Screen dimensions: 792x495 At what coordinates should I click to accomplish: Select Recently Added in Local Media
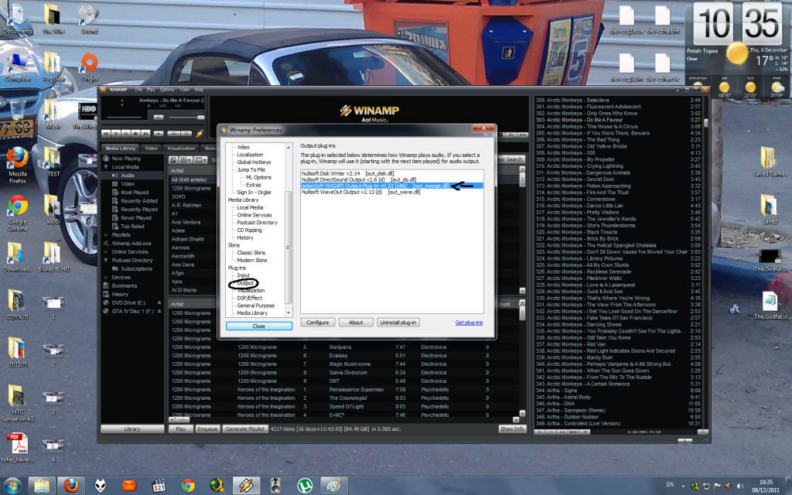[x=139, y=200]
